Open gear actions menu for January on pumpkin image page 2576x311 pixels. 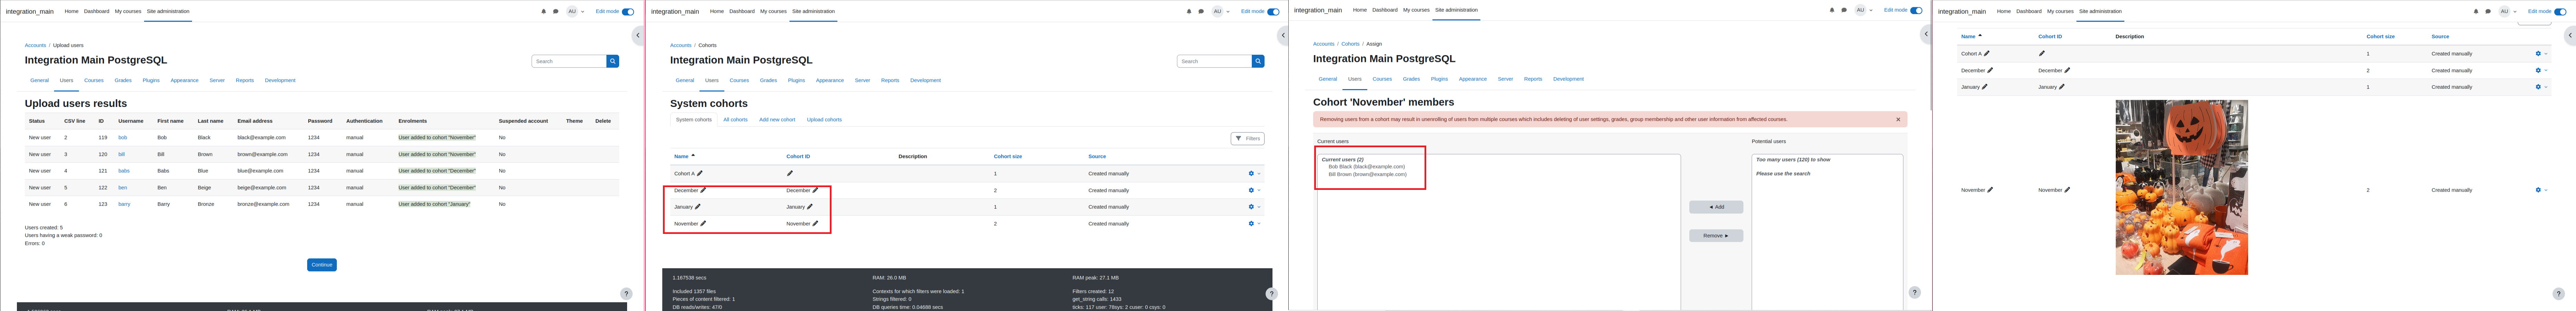pos(2541,87)
